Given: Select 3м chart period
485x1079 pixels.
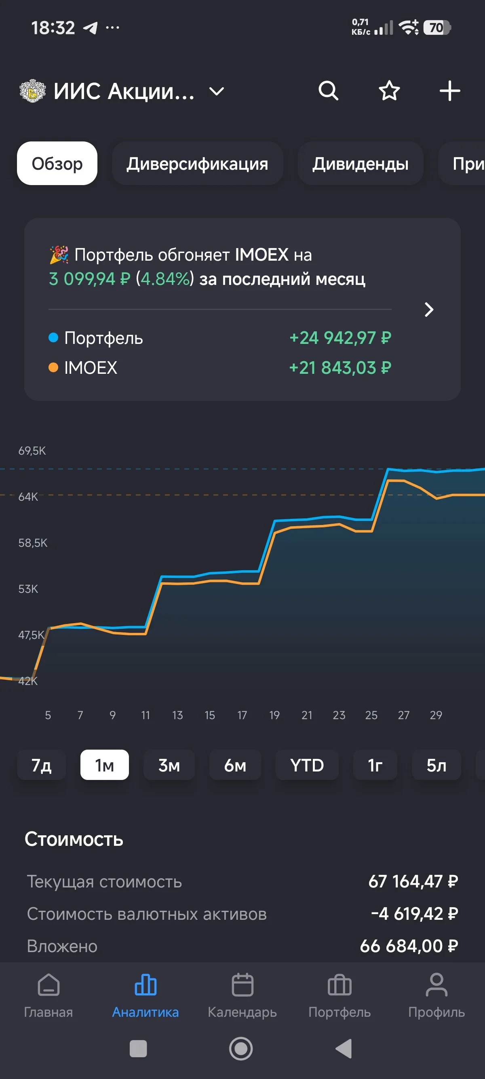Looking at the screenshot, I should 169,765.
